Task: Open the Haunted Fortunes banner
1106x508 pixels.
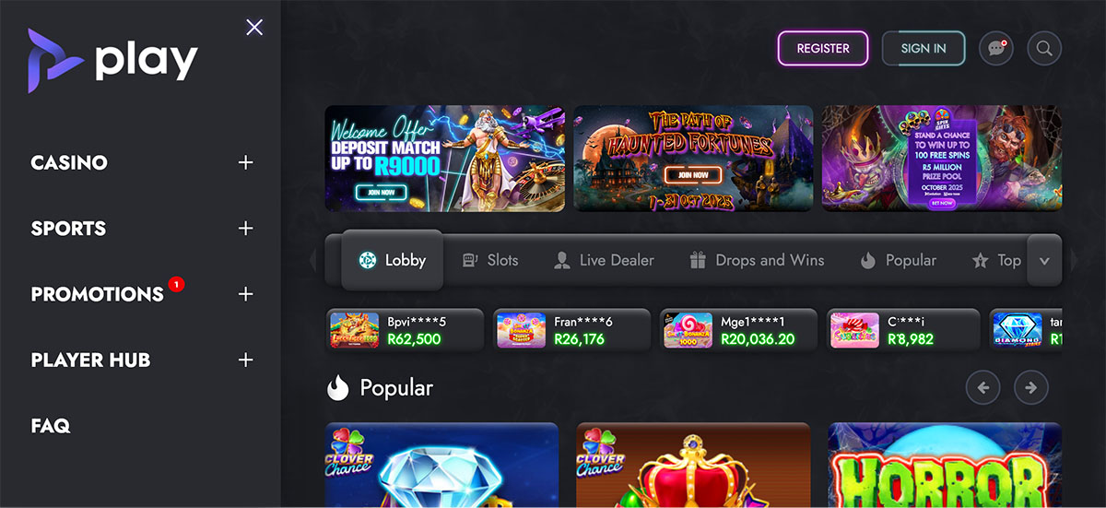Action: tap(693, 159)
